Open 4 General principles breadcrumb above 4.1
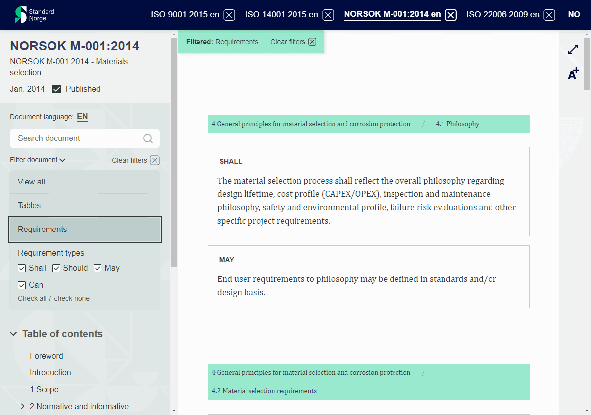 pyautogui.click(x=311, y=124)
